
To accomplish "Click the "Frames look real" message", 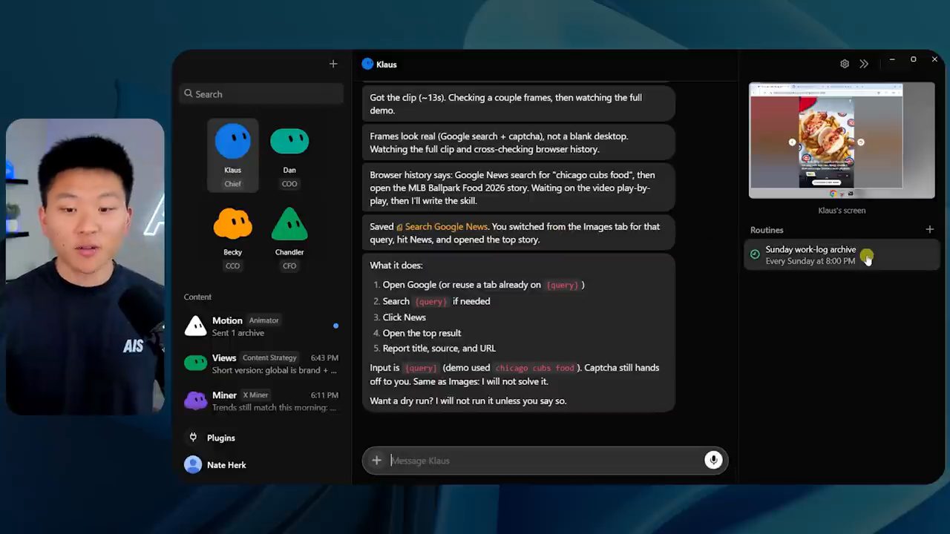I will 518,142.
